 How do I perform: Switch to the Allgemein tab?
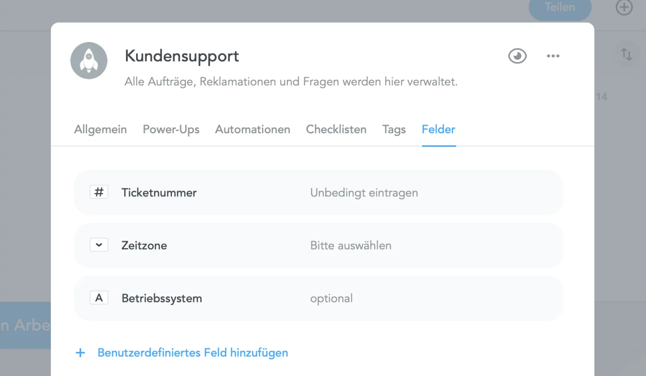coord(101,129)
